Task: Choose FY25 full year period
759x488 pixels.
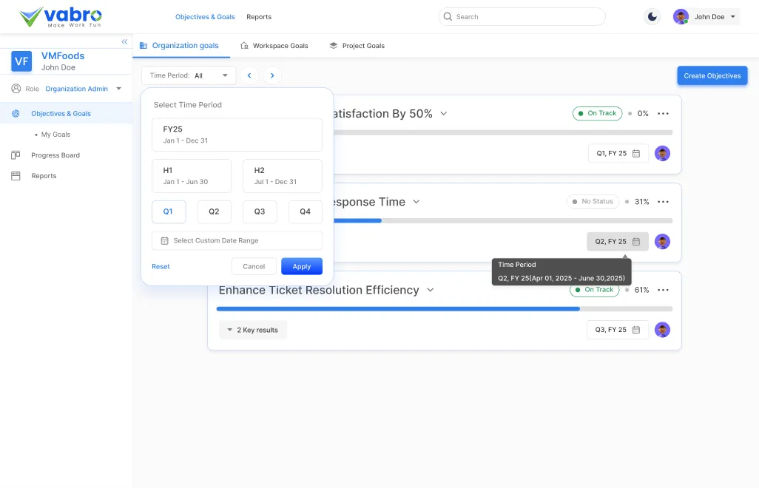Action: point(237,135)
